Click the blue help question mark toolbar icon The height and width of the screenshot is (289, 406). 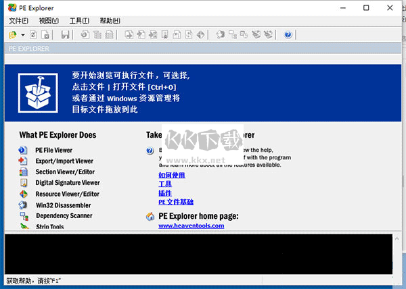point(288,34)
